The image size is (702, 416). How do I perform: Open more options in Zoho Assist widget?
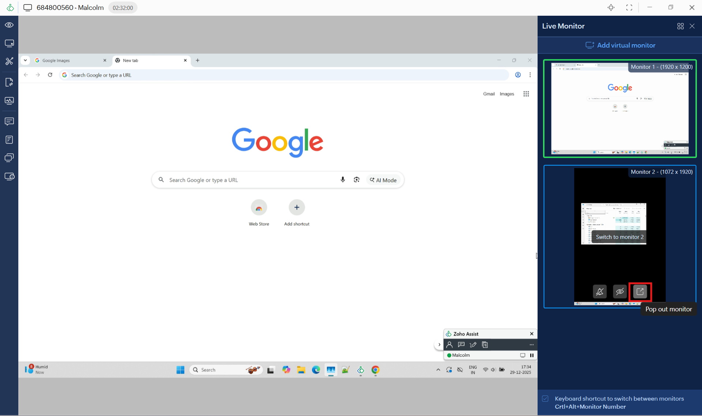click(x=532, y=345)
